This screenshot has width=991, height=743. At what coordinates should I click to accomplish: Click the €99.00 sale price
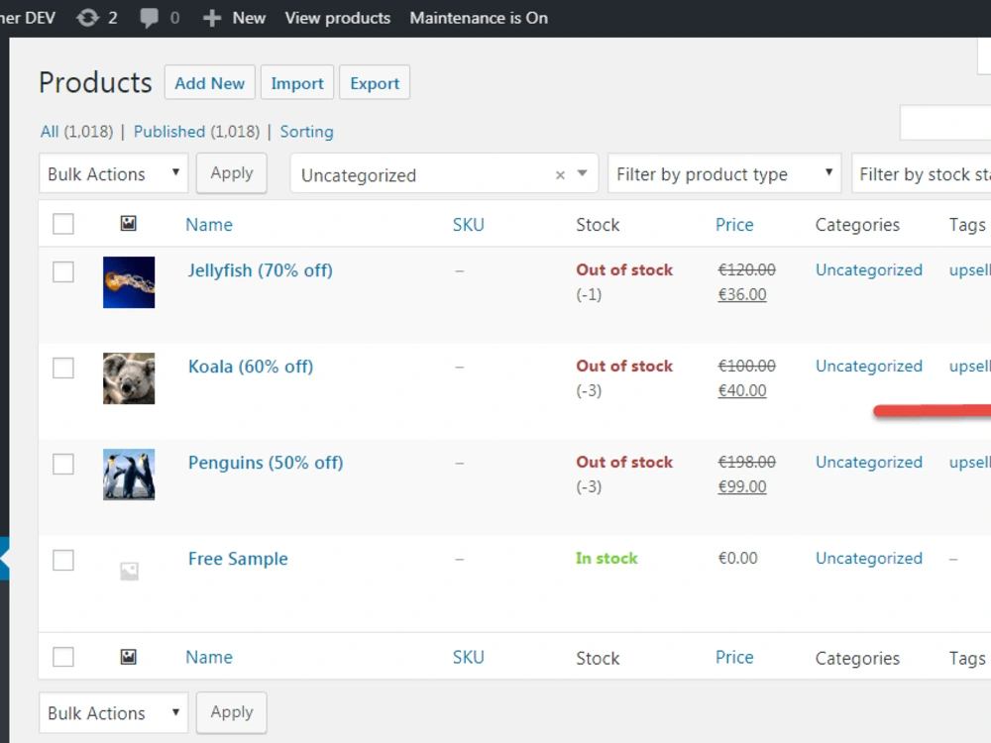pos(742,486)
